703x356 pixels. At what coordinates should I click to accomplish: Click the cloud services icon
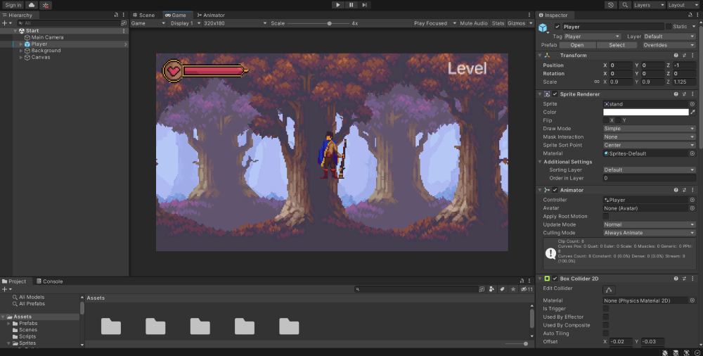tap(31, 5)
